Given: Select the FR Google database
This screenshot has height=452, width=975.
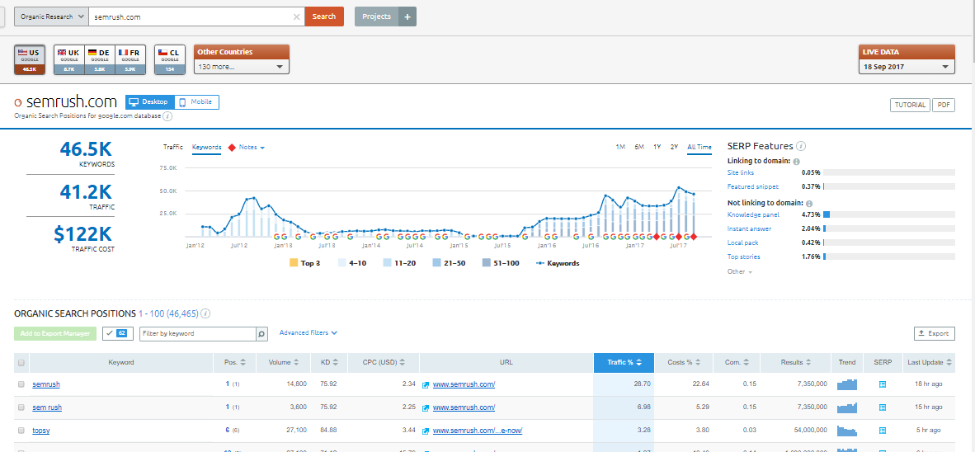Looking at the screenshot, I should (130, 59).
